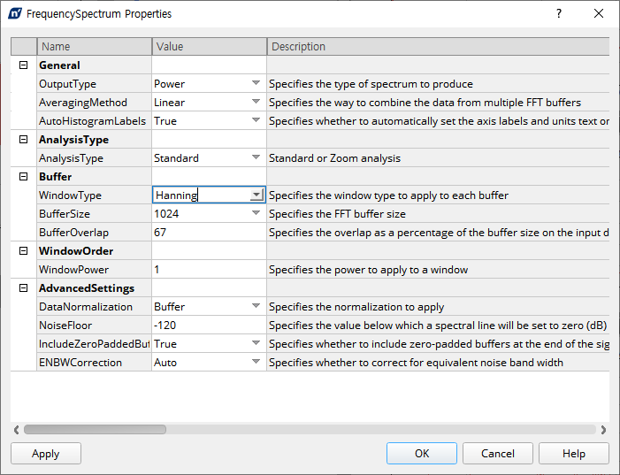Collapse the AnalysisType section
This screenshot has height=475, width=620.
[23, 139]
